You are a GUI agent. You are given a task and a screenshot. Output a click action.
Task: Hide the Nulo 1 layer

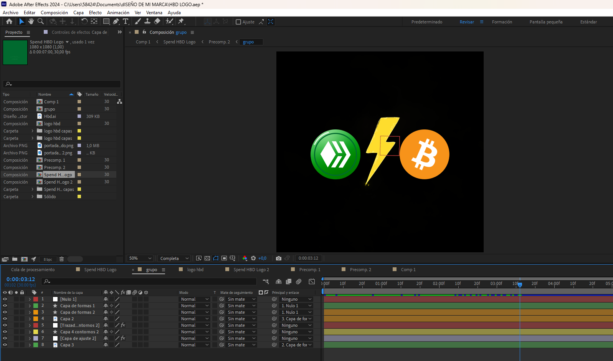click(5, 299)
